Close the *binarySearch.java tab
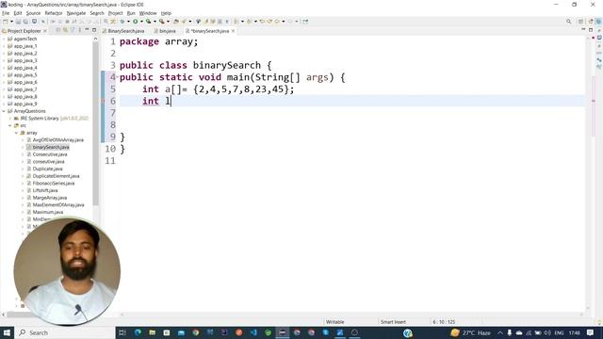 tap(233, 31)
